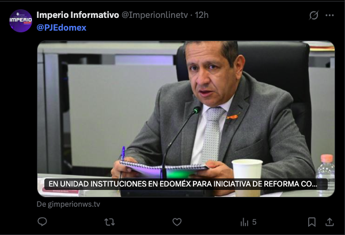Click the Imperio Informativo display name
Image resolution: width=345 pixels, height=235 pixels.
click(x=78, y=15)
